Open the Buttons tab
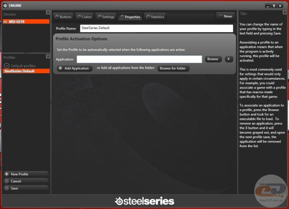This screenshot has height=209, width=289. tap(63, 17)
